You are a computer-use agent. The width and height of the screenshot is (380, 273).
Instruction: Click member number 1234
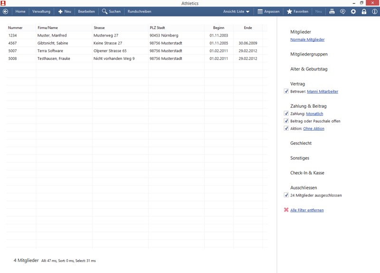tap(13, 35)
